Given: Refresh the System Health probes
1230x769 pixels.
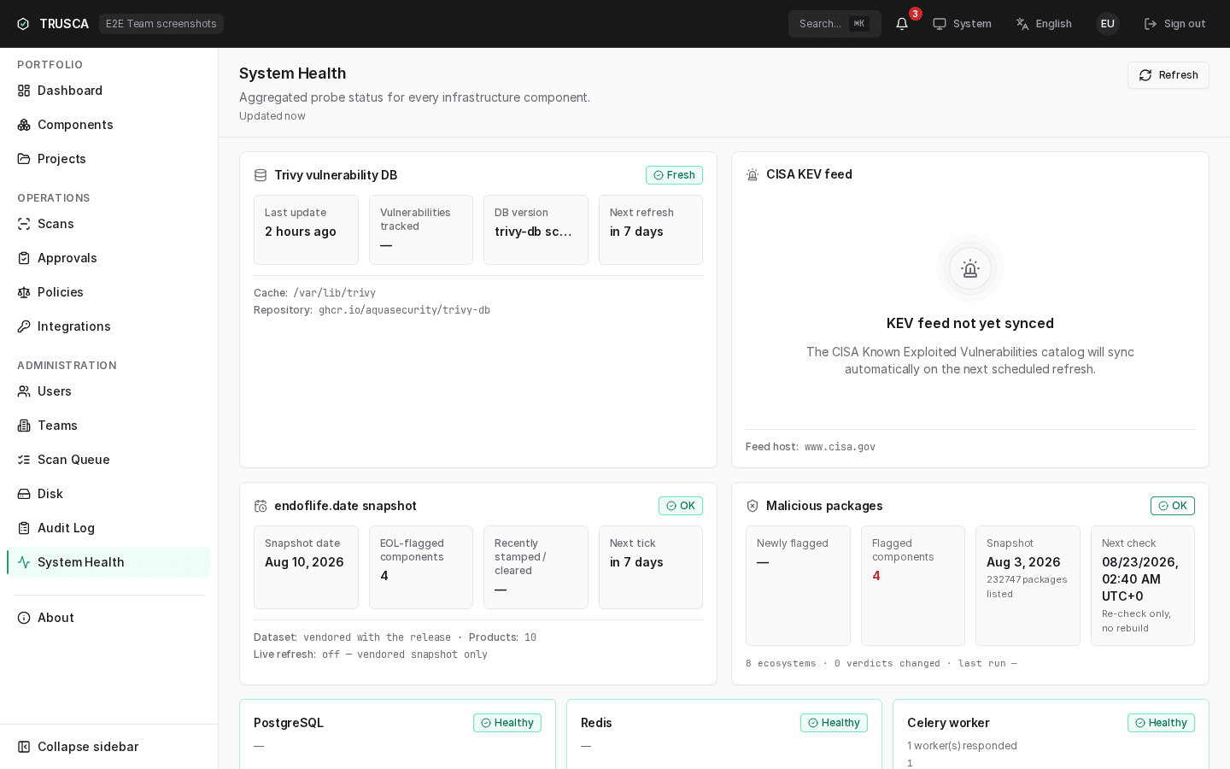Looking at the screenshot, I should 1168,75.
